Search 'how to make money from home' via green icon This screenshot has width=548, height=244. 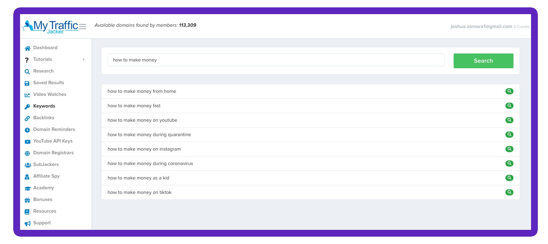coord(509,91)
